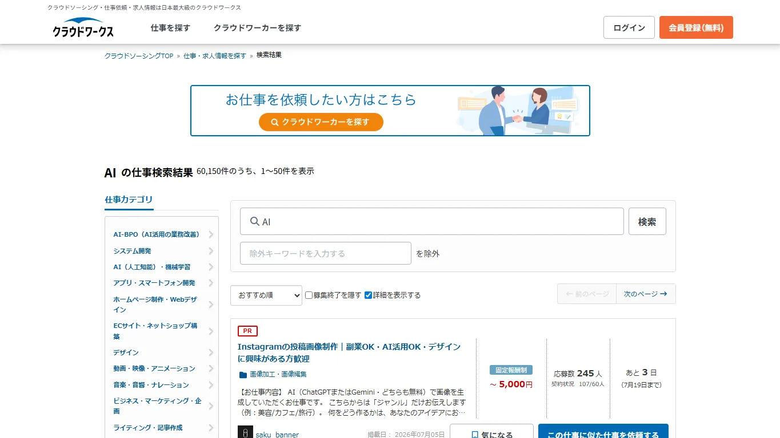Select ビジネス・マーケティング・企画 category
This screenshot has width=780, height=438.
[158, 406]
